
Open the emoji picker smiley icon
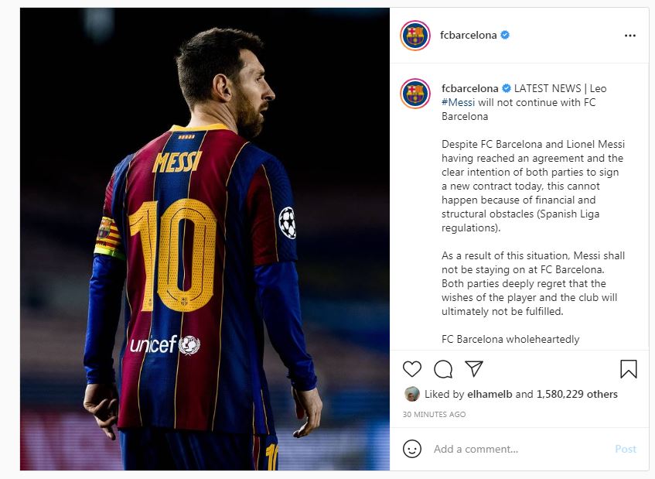[x=413, y=449]
